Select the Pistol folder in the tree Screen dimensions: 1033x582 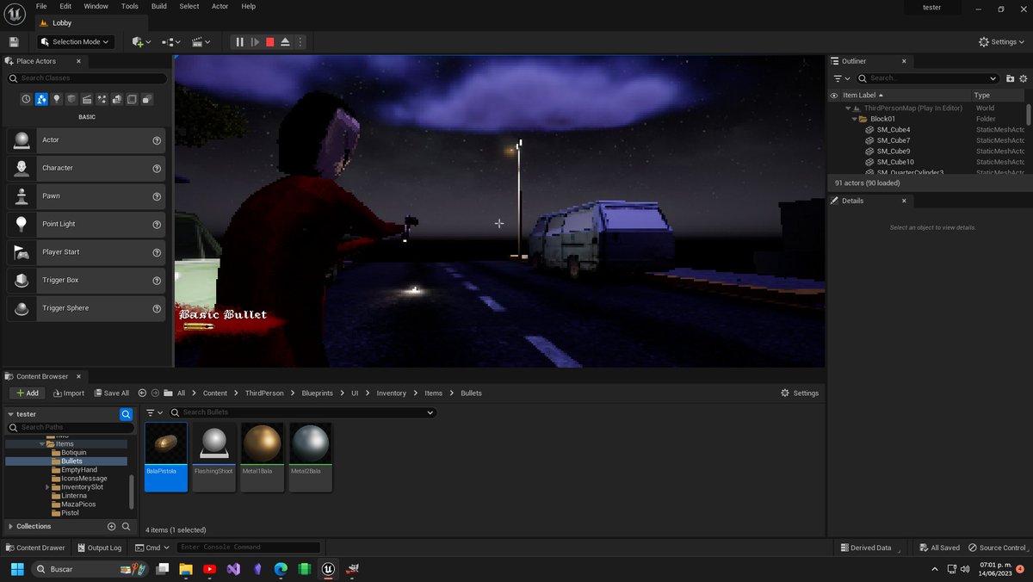click(70, 513)
